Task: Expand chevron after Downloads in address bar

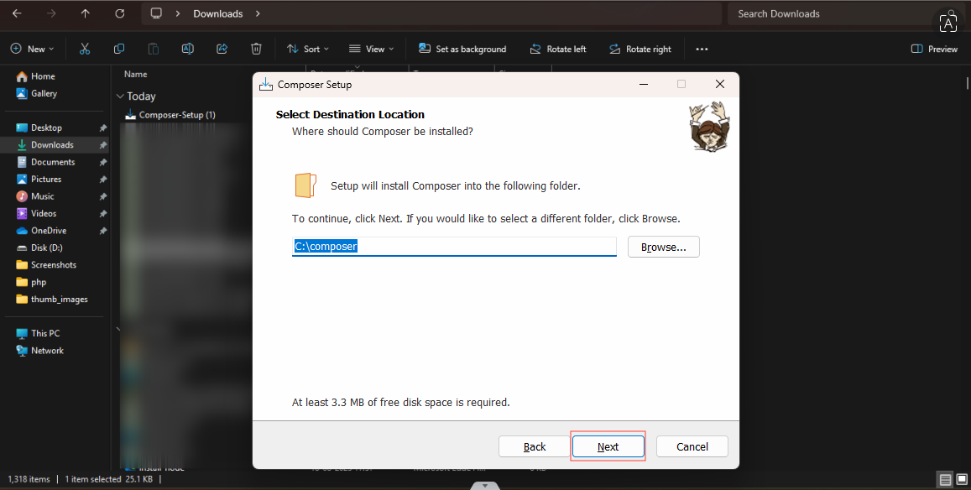Action: tap(258, 13)
